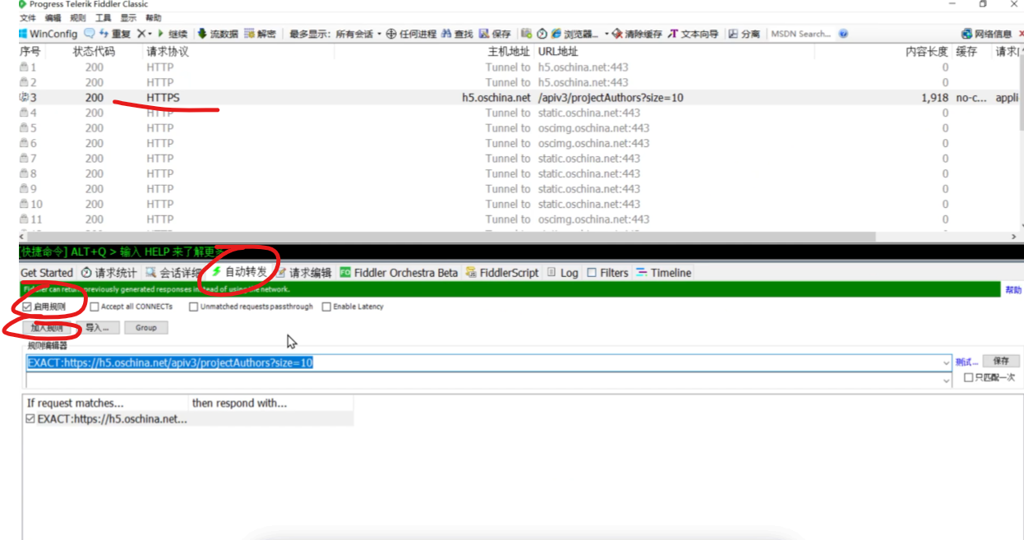
Task: Click the screenshot camera icon in the toolbar
Action: click(526, 34)
